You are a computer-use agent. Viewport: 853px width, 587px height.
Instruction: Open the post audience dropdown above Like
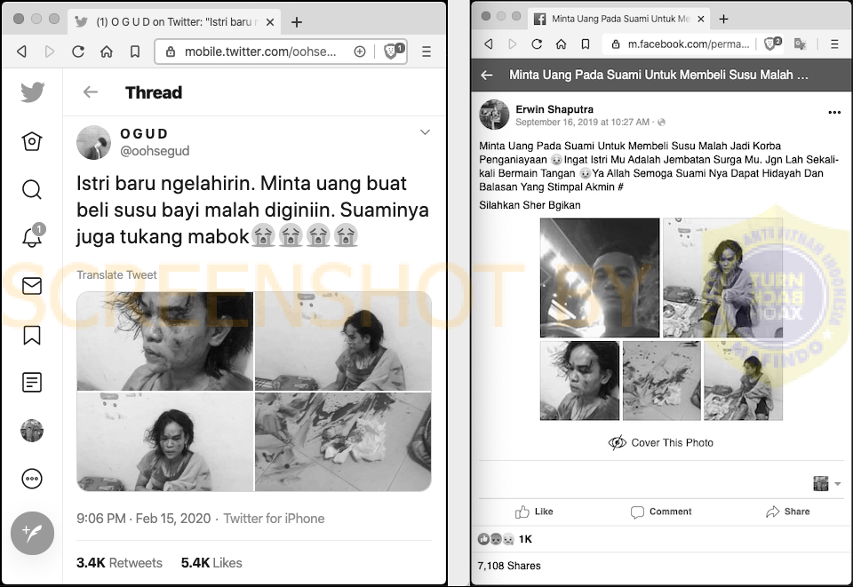click(x=827, y=483)
